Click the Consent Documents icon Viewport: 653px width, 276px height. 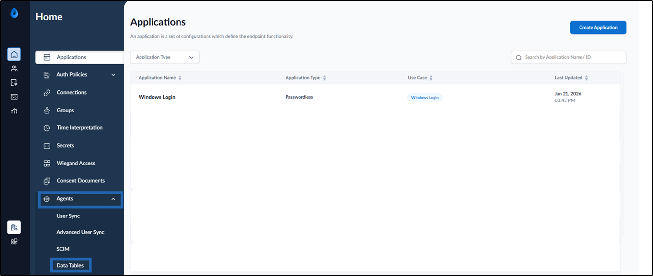[47, 181]
